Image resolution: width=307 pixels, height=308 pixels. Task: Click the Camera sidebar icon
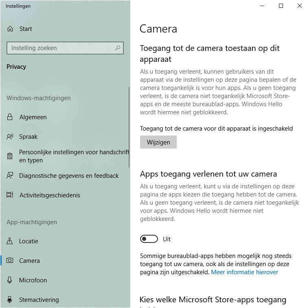click(x=10, y=260)
